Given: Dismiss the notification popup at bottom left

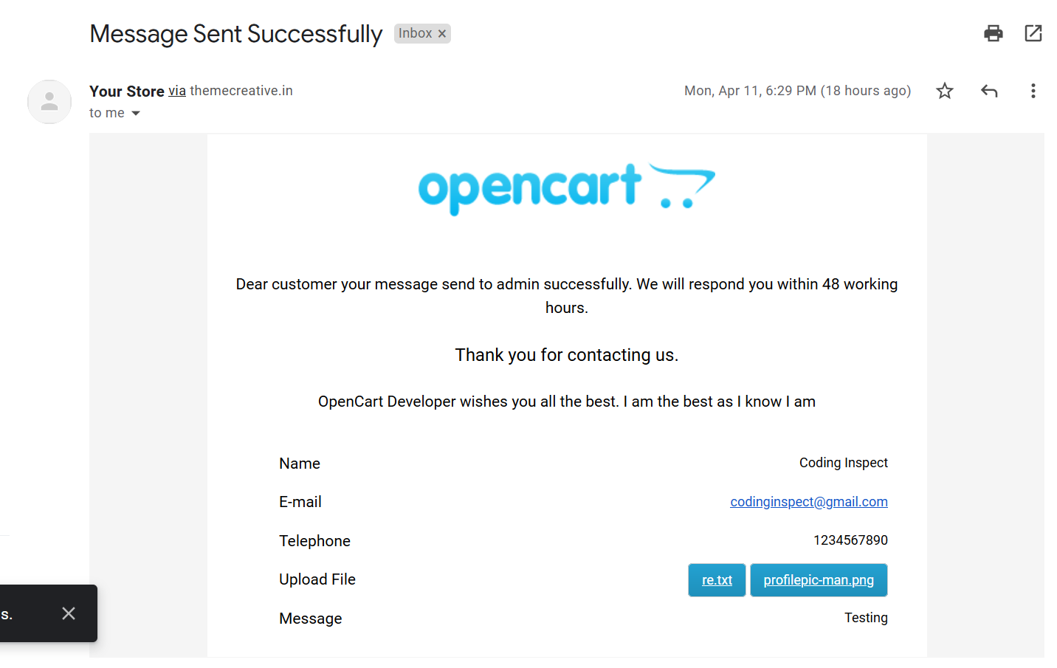Looking at the screenshot, I should (69, 613).
